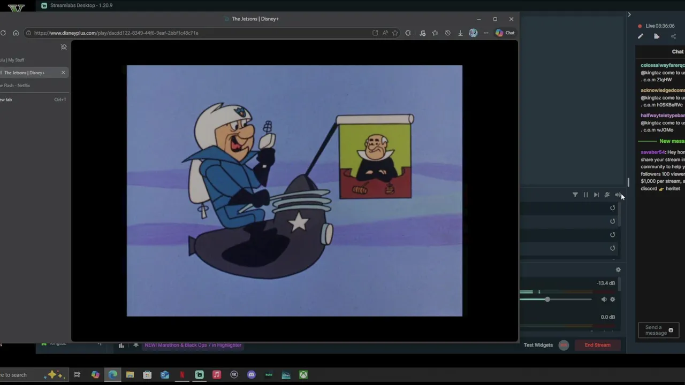Screen dimensions: 685x385
Task: Click the share stream icon
Action: coord(673,36)
